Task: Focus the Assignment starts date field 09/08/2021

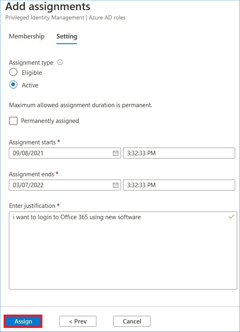Action: pyautogui.click(x=65, y=153)
